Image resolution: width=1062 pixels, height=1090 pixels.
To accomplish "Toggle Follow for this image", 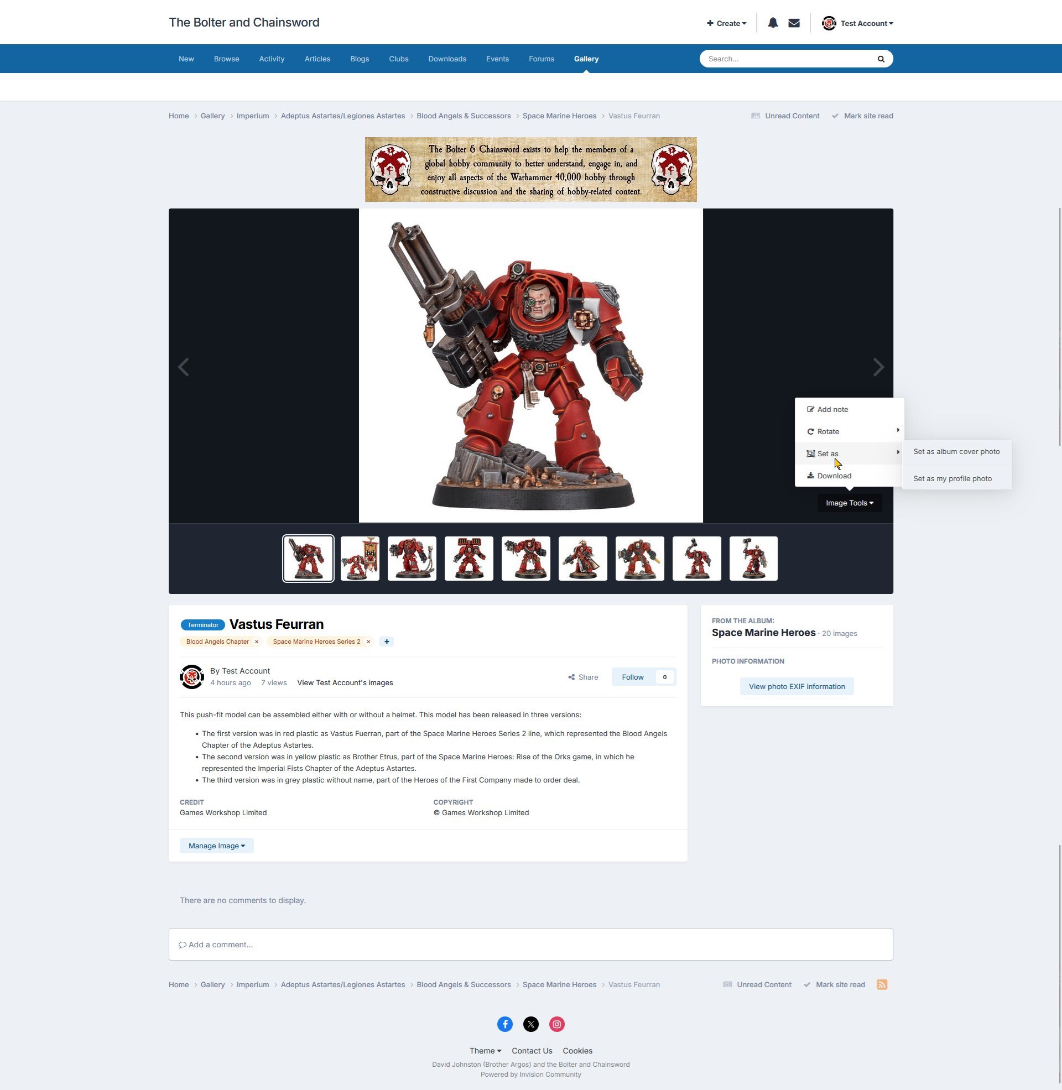I will tap(633, 677).
